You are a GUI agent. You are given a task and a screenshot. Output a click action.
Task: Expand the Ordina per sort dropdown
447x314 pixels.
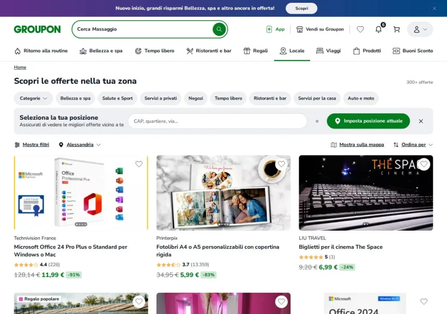point(413,145)
